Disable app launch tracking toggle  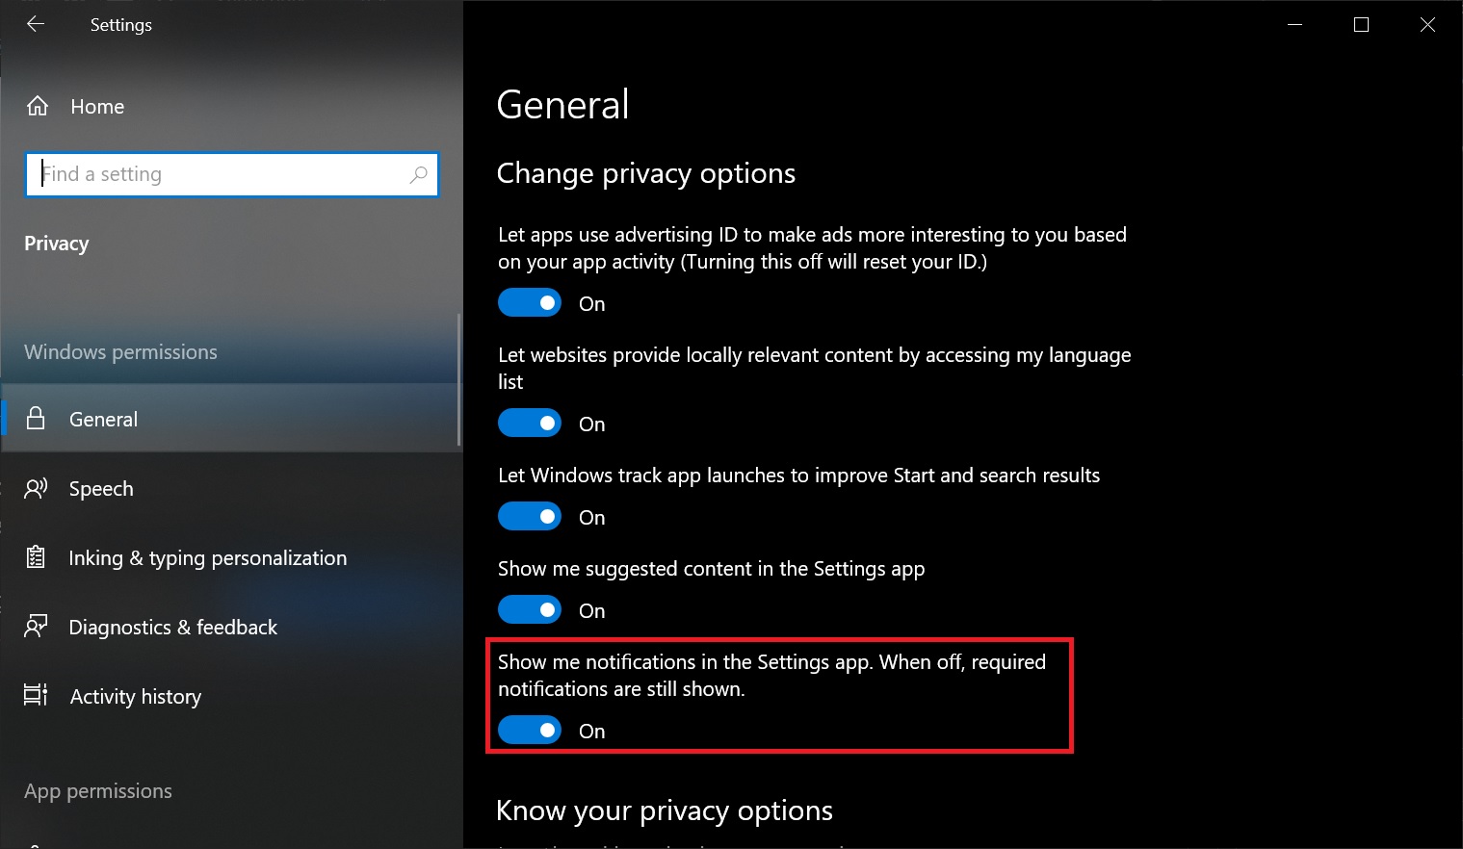pos(530,516)
